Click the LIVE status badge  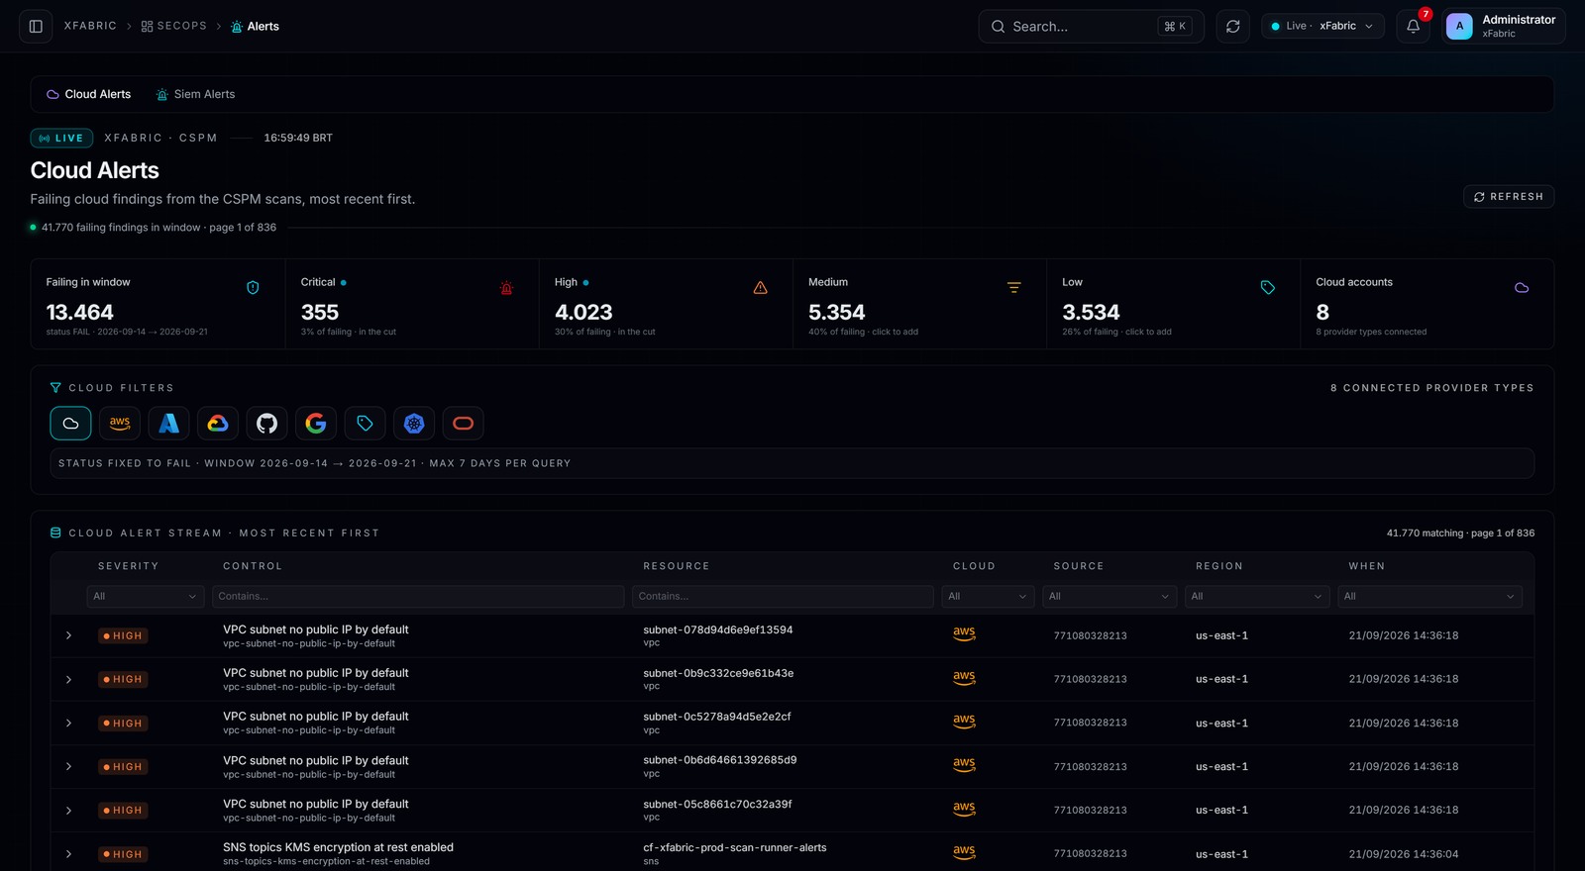[x=61, y=139]
